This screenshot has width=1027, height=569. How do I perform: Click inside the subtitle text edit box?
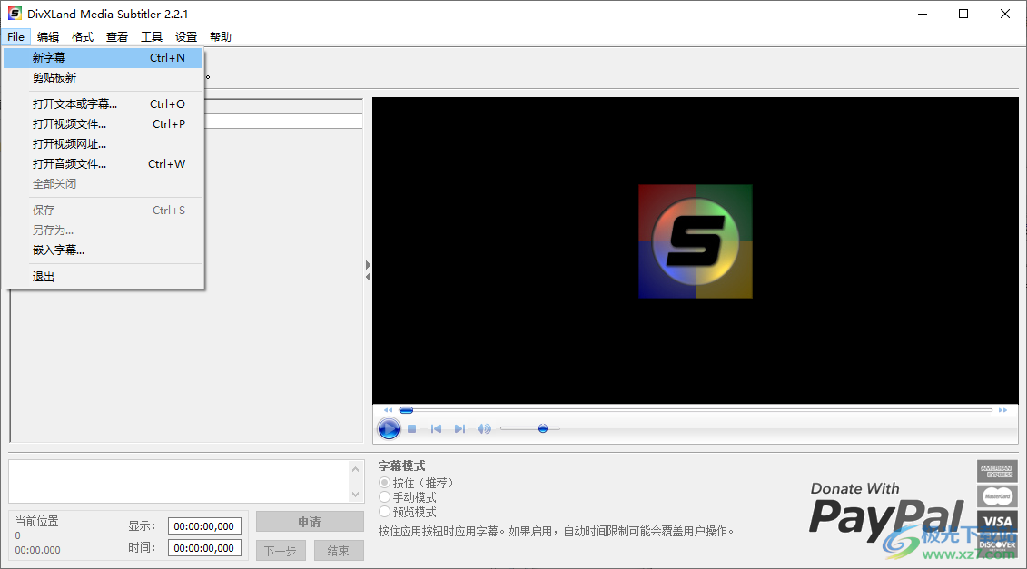coord(178,481)
